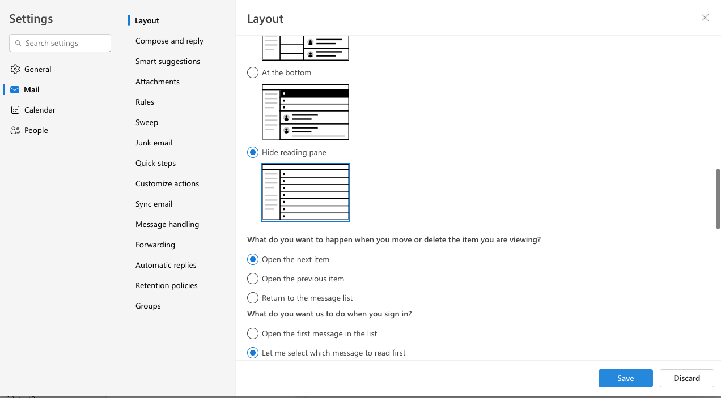Open Junk email settings
Viewport: 721px width, 398px height.
point(154,143)
